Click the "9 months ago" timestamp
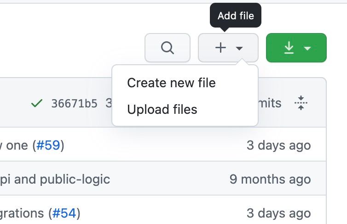 click(x=270, y=179)
